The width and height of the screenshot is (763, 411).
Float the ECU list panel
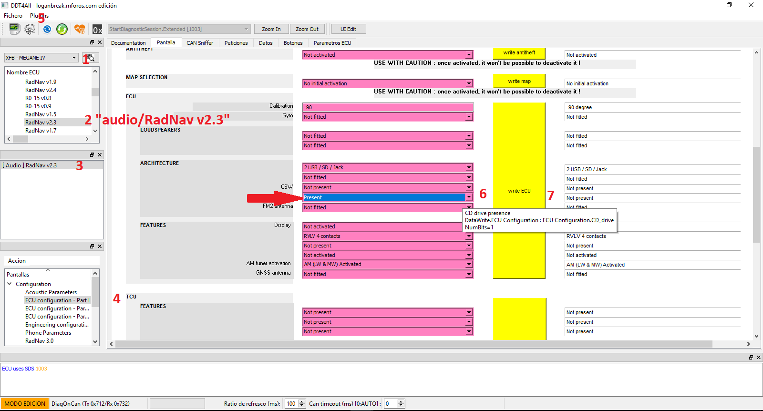93,42
